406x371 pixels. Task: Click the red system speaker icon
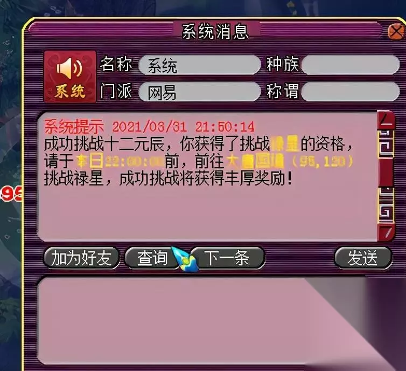click(70, 76)
